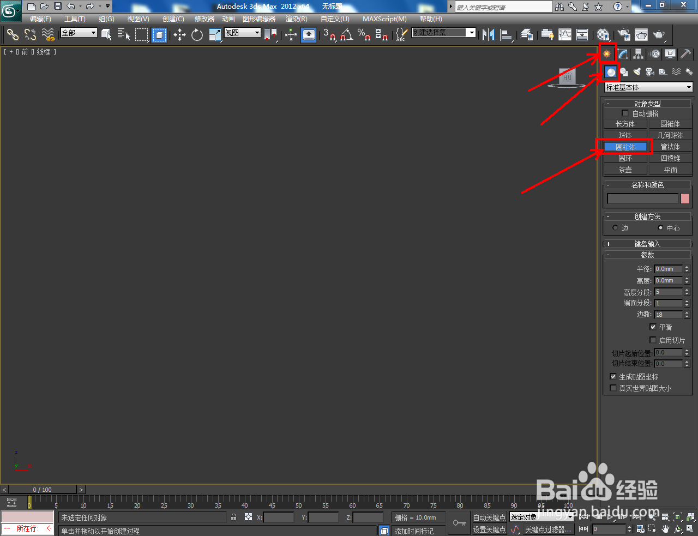Switch to the Hierarchy panel tab
Screen dimensions: 698x536
point(638,53)
